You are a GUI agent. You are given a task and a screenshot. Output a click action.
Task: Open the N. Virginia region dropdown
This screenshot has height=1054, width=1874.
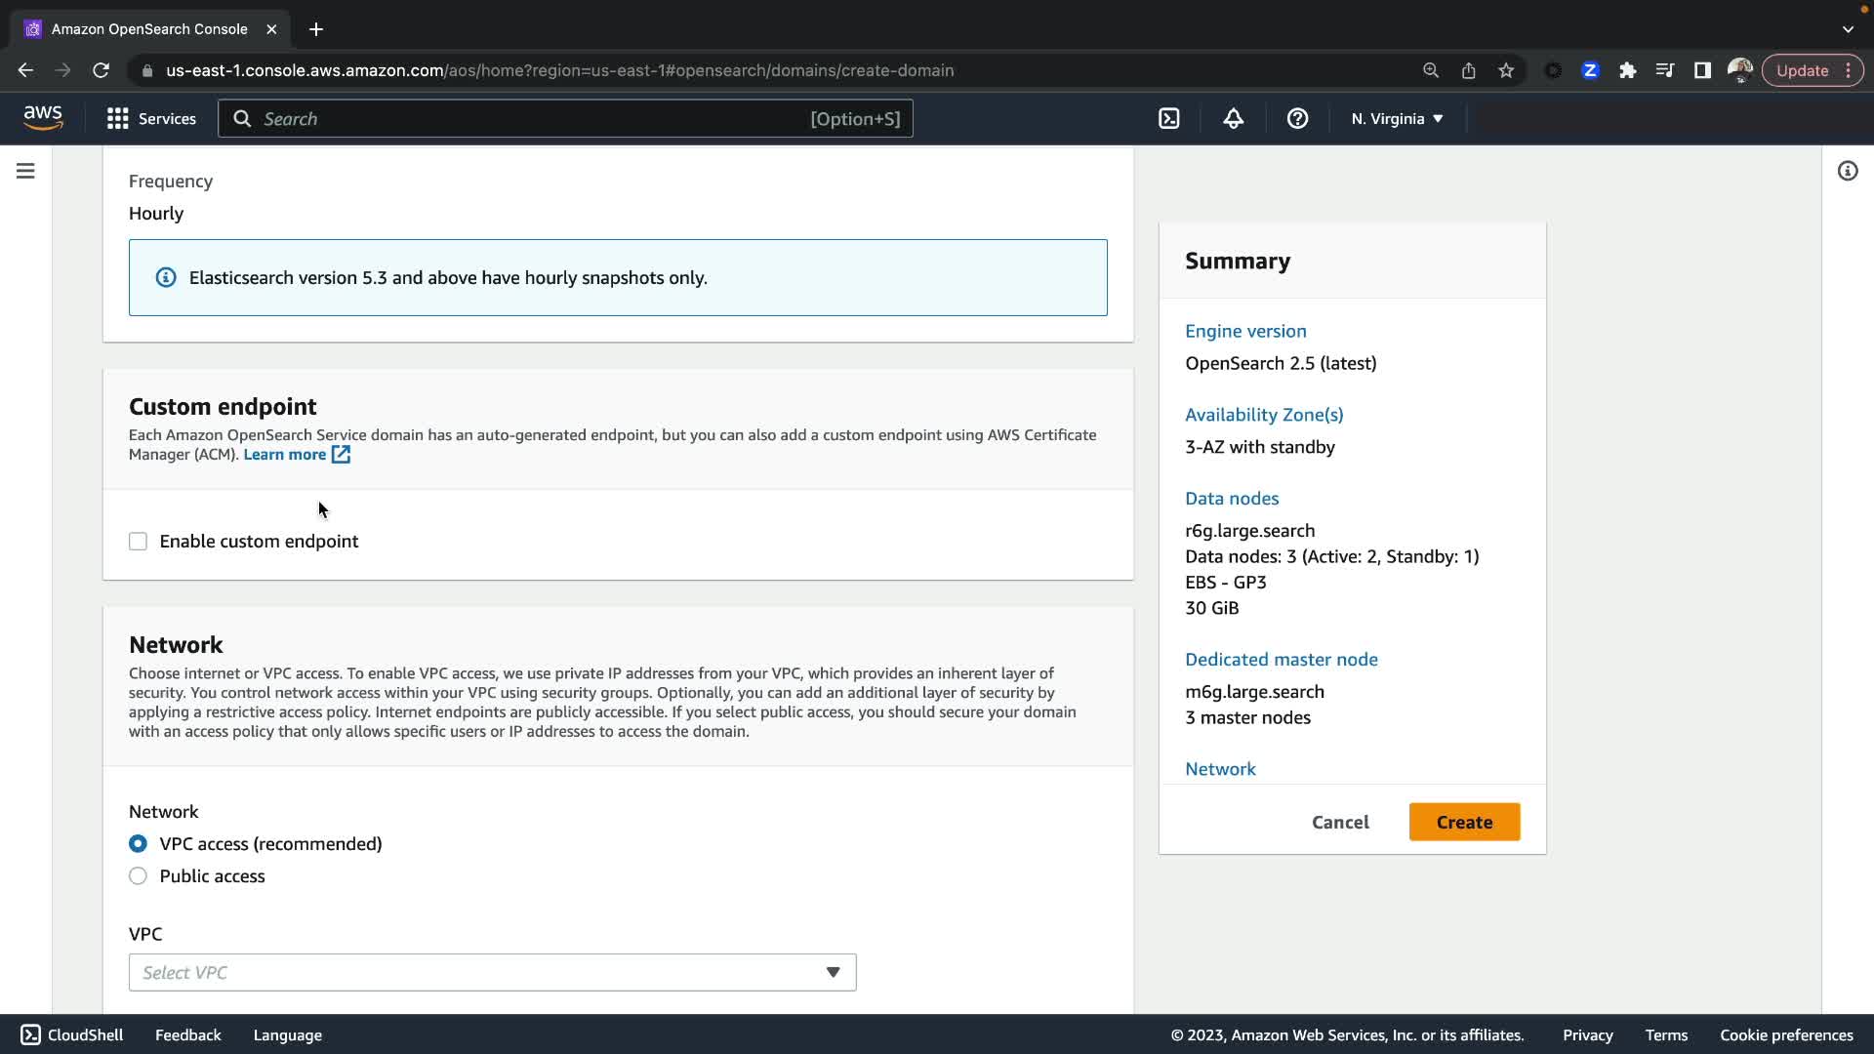[1397, 119]
